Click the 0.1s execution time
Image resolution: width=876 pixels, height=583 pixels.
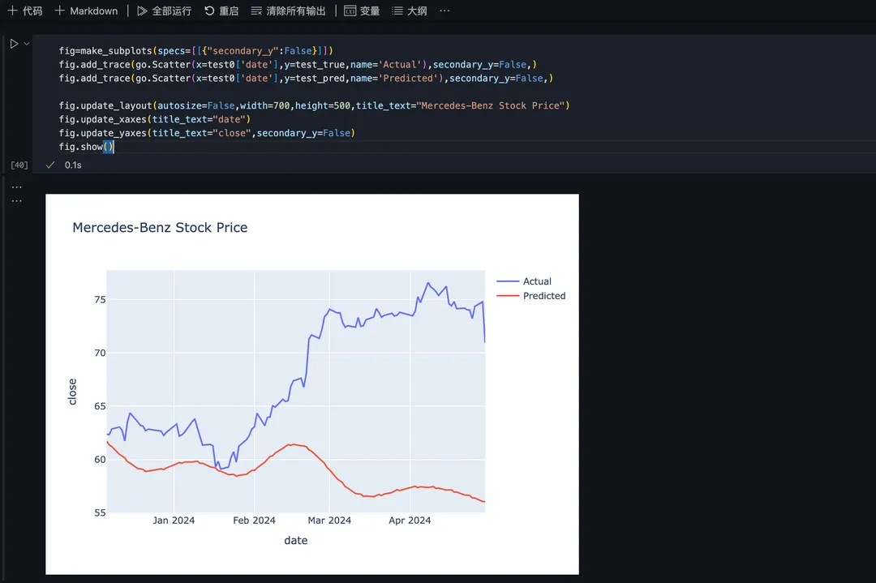click(73, 165)
